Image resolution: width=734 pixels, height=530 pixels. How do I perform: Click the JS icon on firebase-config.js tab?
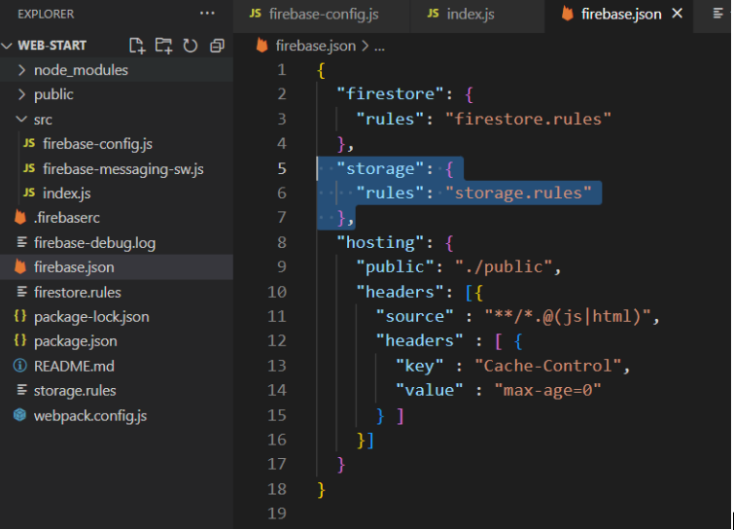(x=255, y=13)
